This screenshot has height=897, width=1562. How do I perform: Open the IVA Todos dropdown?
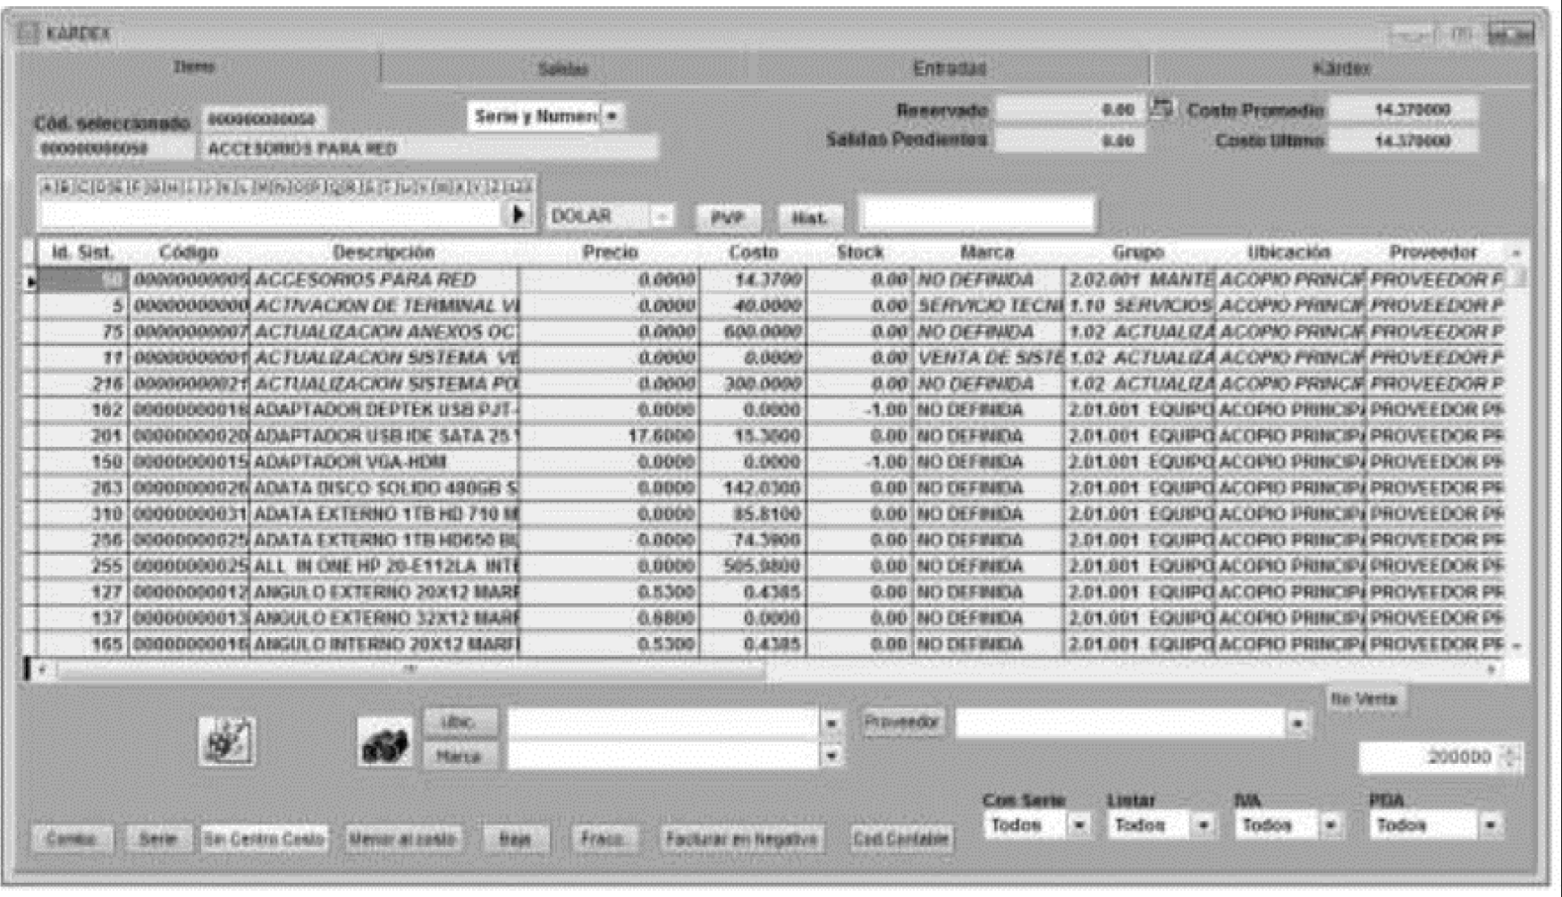pyautogui.click(x=1330, y=826)
